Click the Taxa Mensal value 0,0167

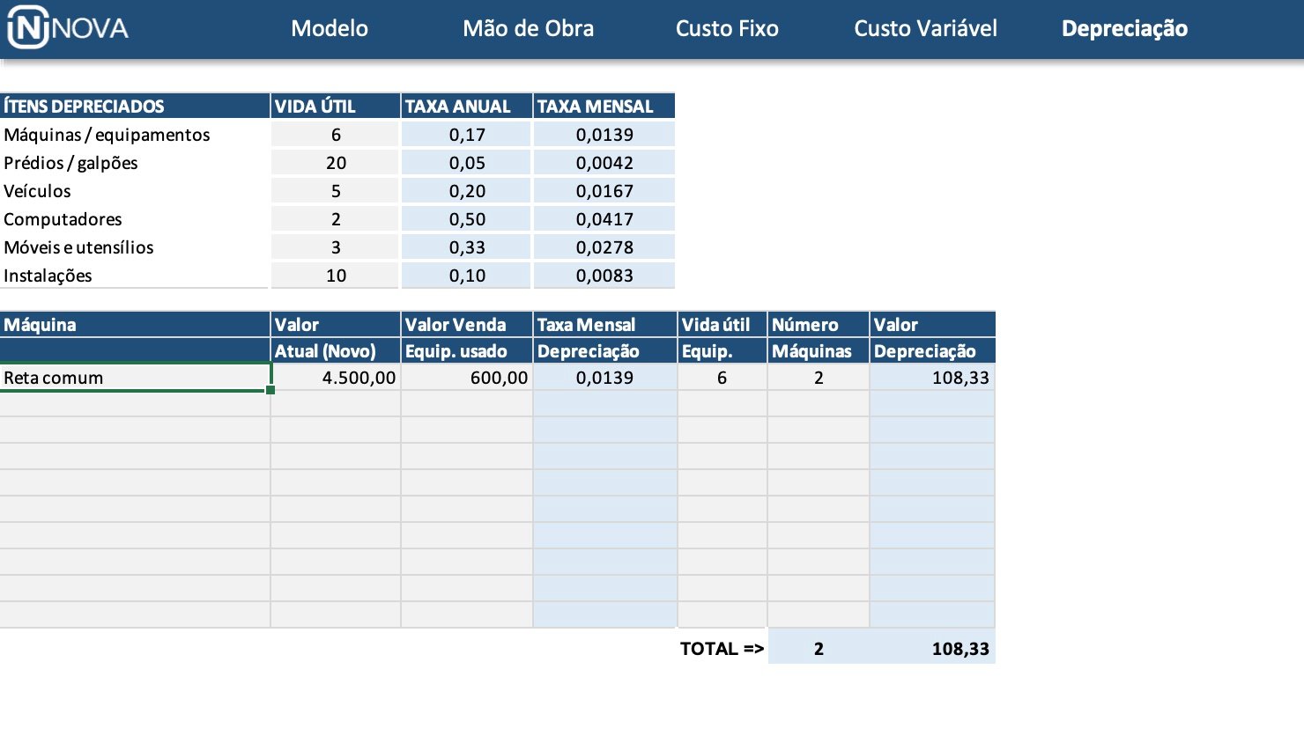604,191
